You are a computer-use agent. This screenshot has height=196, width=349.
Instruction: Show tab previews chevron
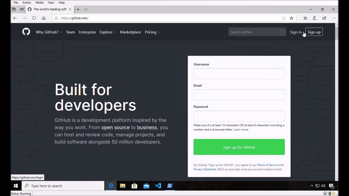coord(86,9)
